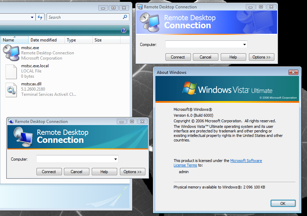Click the "Microsoft Corporation" text under mstsc.exe
Screen dimensions: 307x216
[42, 58]
